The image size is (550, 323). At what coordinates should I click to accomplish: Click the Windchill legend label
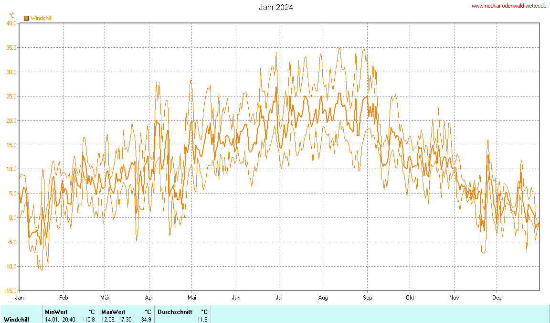click(x=41, y=18)
